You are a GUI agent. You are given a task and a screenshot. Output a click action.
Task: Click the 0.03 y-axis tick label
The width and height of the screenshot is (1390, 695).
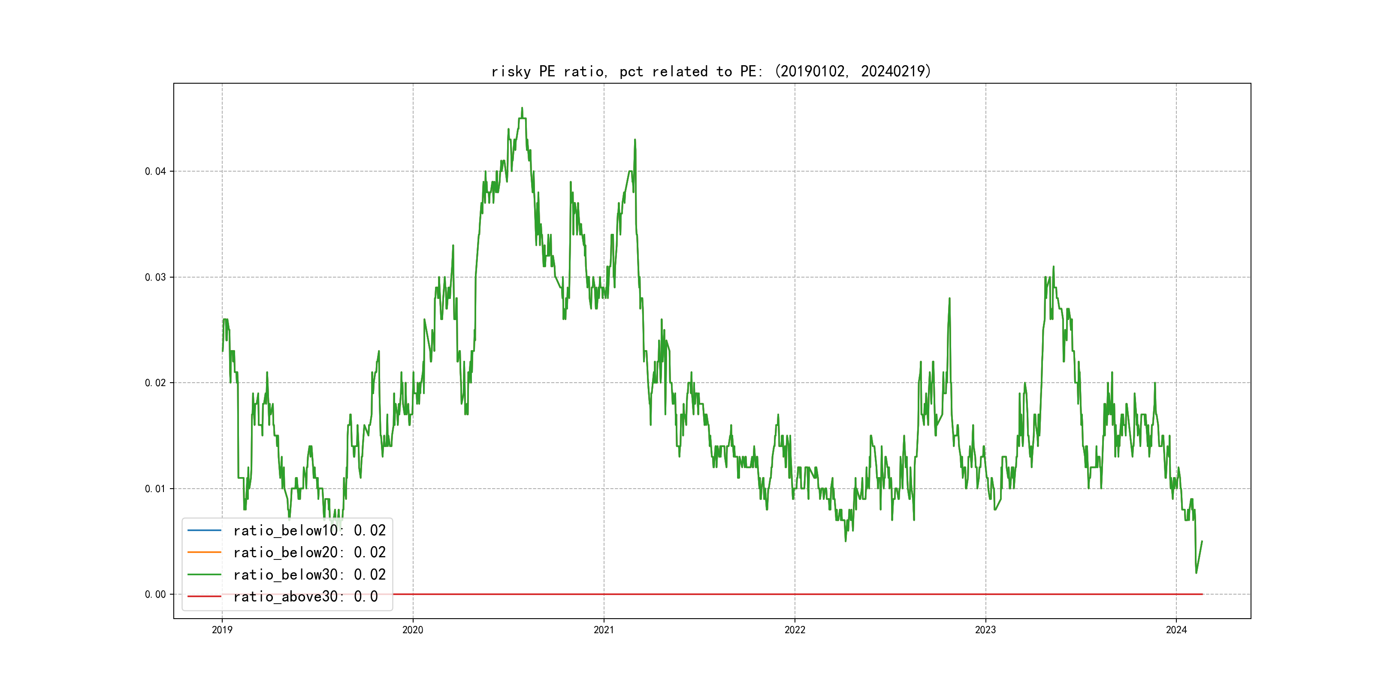point(155,277)
